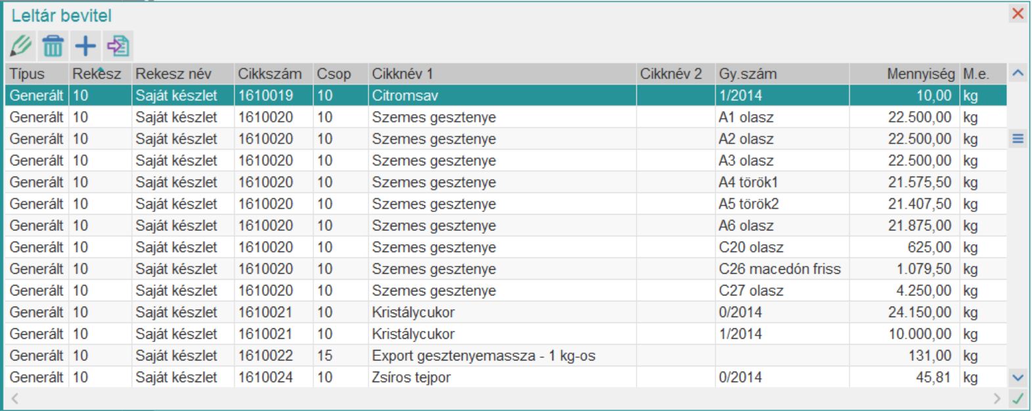Click the blue plus add icon

(85, 46)
